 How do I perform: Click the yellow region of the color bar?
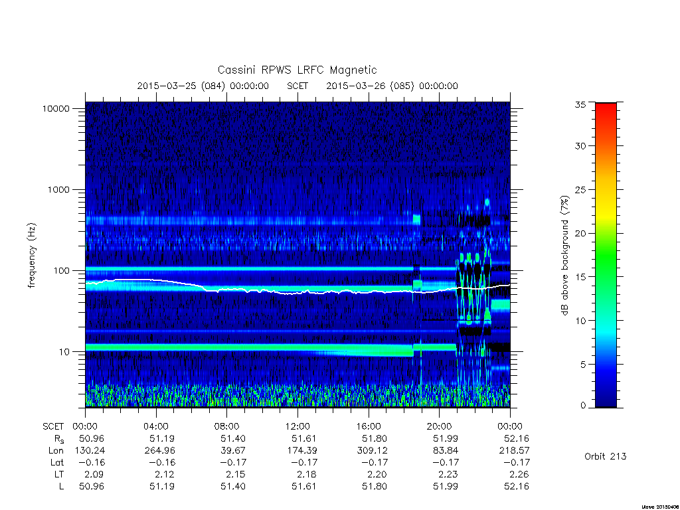606,208
